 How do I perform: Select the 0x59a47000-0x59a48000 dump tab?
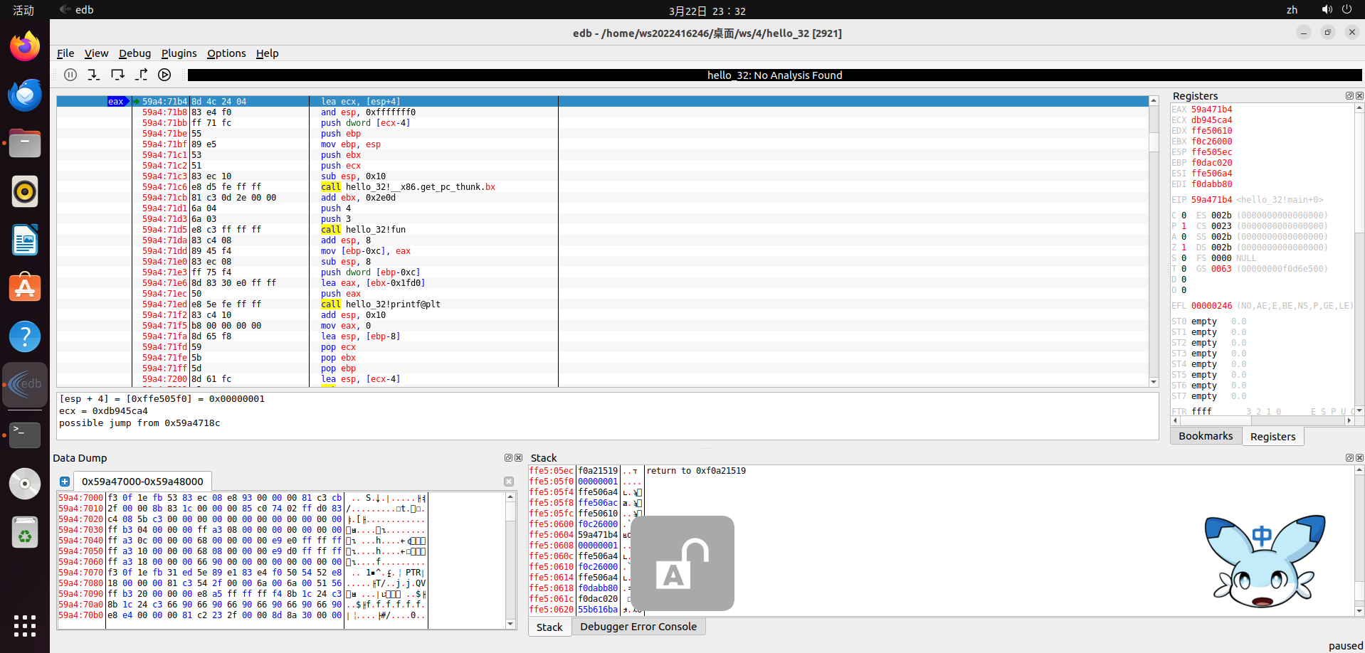click(x=142, y=482)
